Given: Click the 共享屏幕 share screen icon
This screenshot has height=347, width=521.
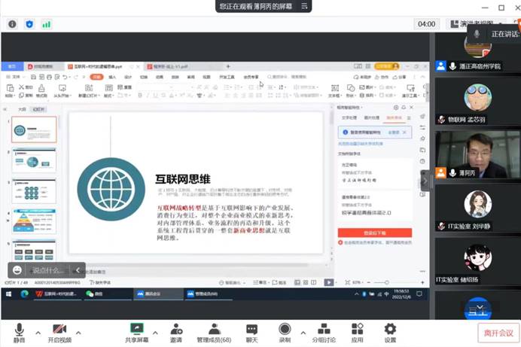Looking at the screenshot, I should tap(136, 330).
